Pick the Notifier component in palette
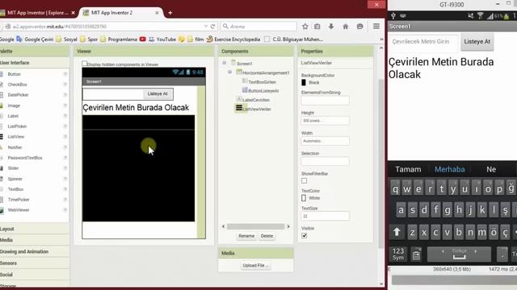This screenshot has width=517, height=290. 15,147
